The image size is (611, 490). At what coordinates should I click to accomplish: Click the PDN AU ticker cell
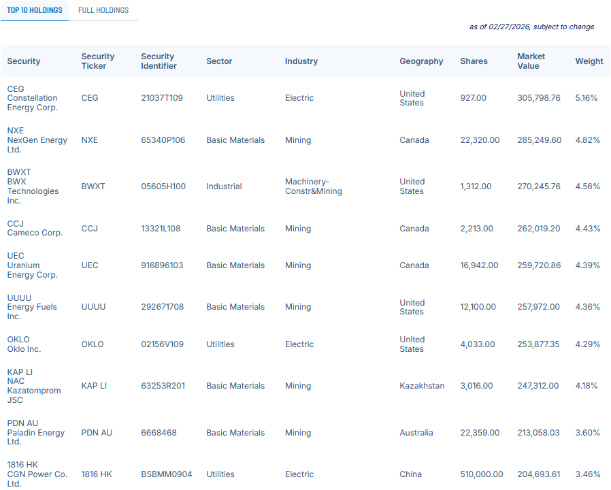(97, 433)
